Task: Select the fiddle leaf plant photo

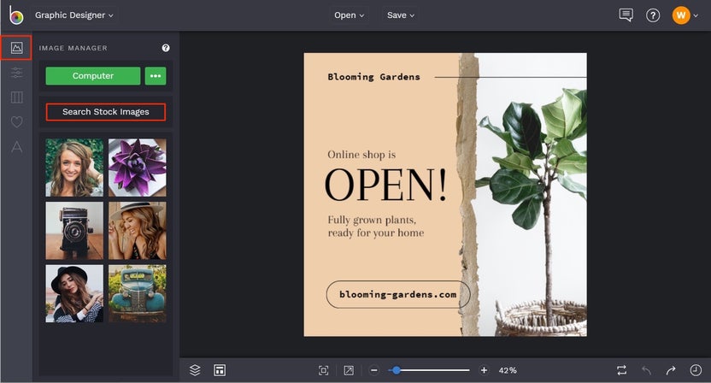Action: pos(532,195)
